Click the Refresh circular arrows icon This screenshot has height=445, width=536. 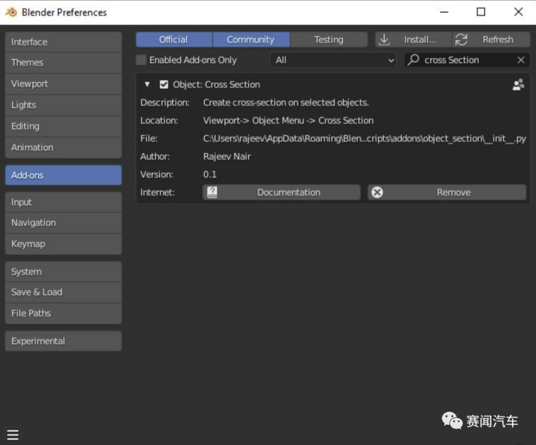tap(461, 40)
